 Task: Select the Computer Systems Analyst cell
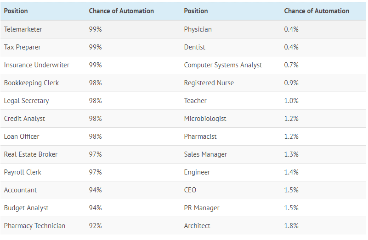pos(223,65)
